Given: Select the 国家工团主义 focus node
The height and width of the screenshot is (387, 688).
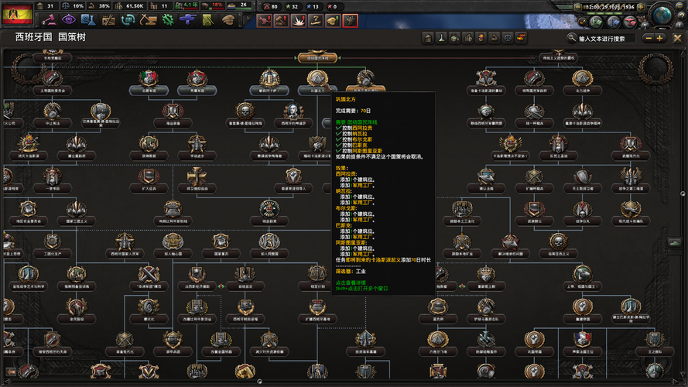Looking at the screenshot, I should (77, 214).
